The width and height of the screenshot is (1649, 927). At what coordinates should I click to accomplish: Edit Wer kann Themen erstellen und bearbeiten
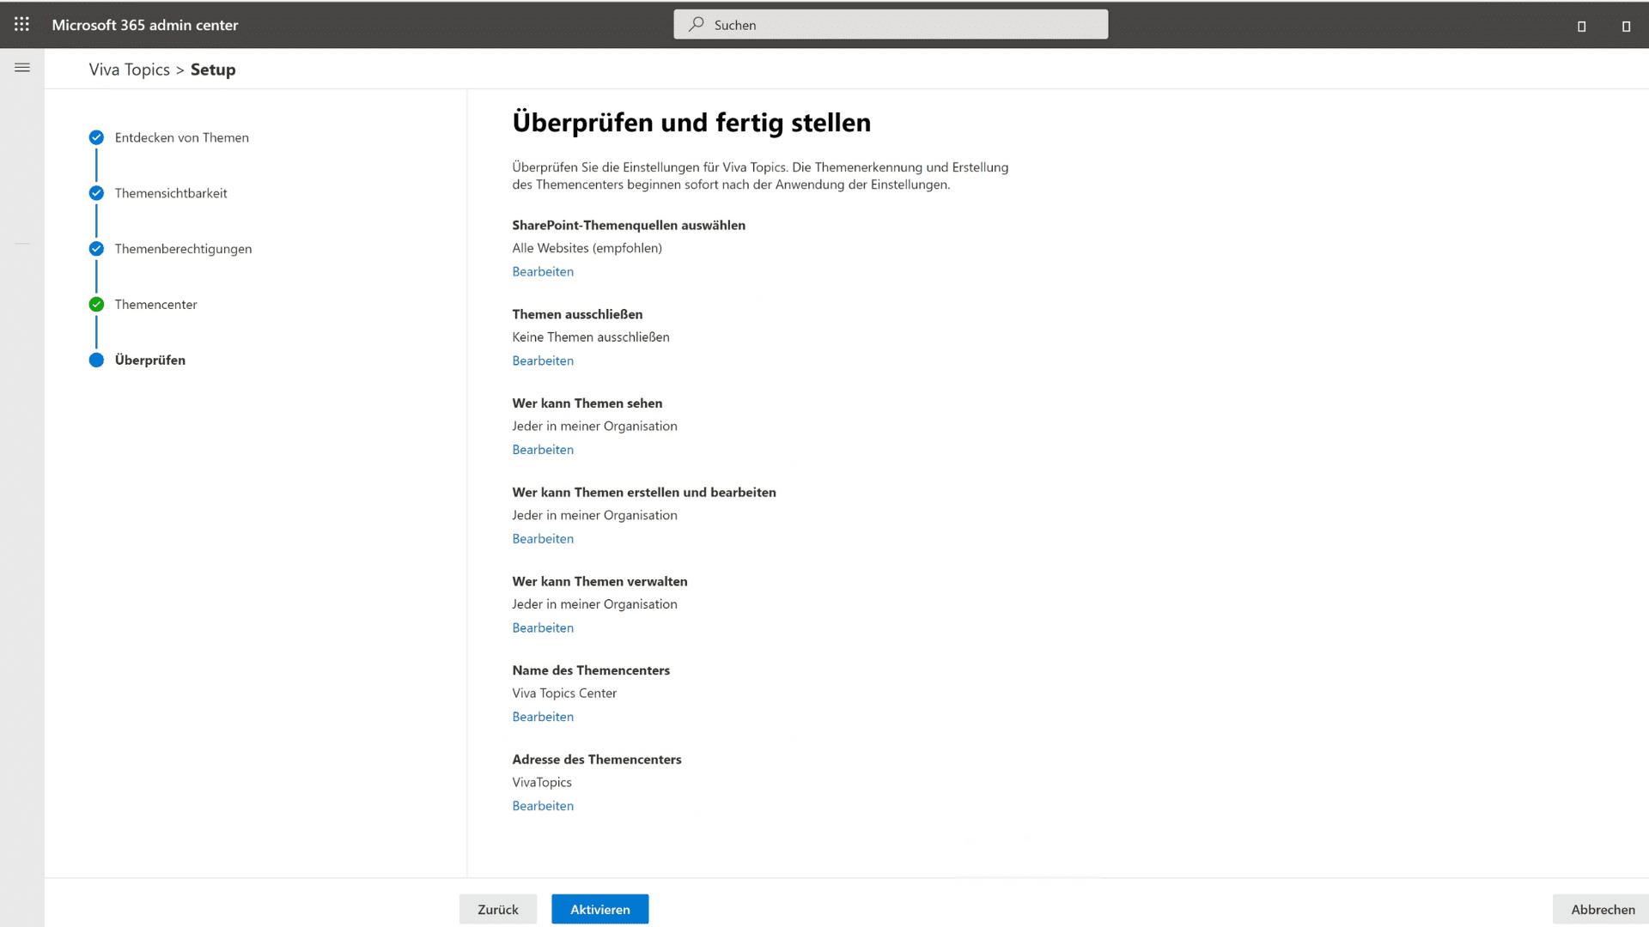pyautogui.click(x=543, y=539)
